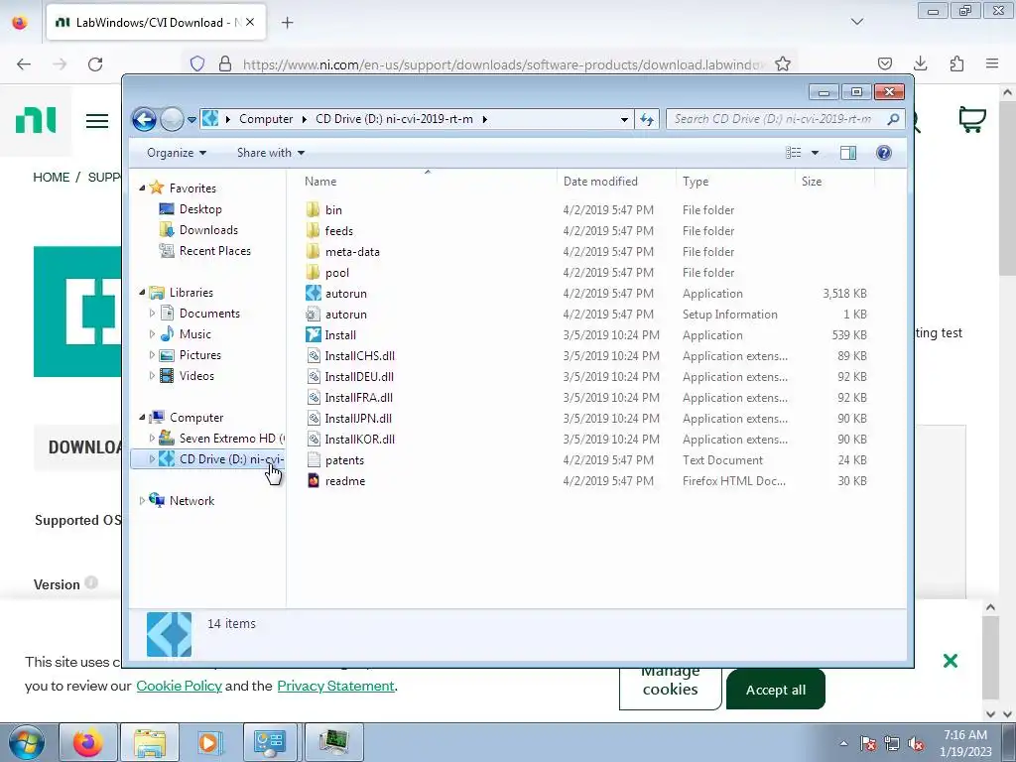Collapse the Computer tree node

click(142, 418)
